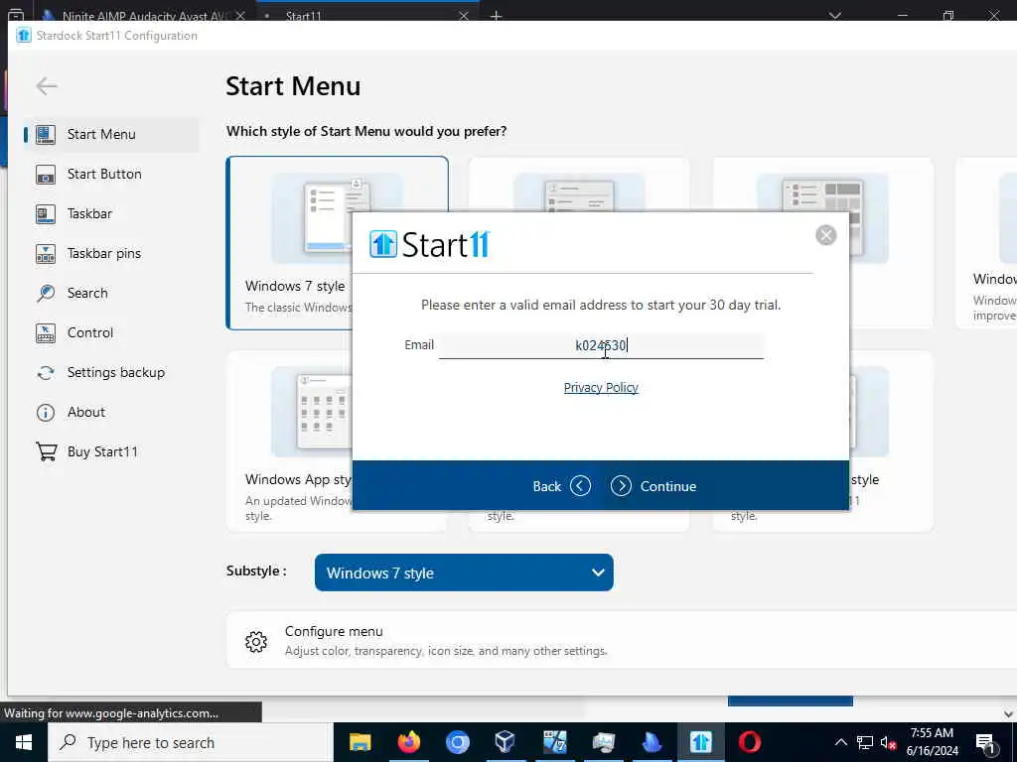Click the Start Button sidebar icon

coord(46,175)
